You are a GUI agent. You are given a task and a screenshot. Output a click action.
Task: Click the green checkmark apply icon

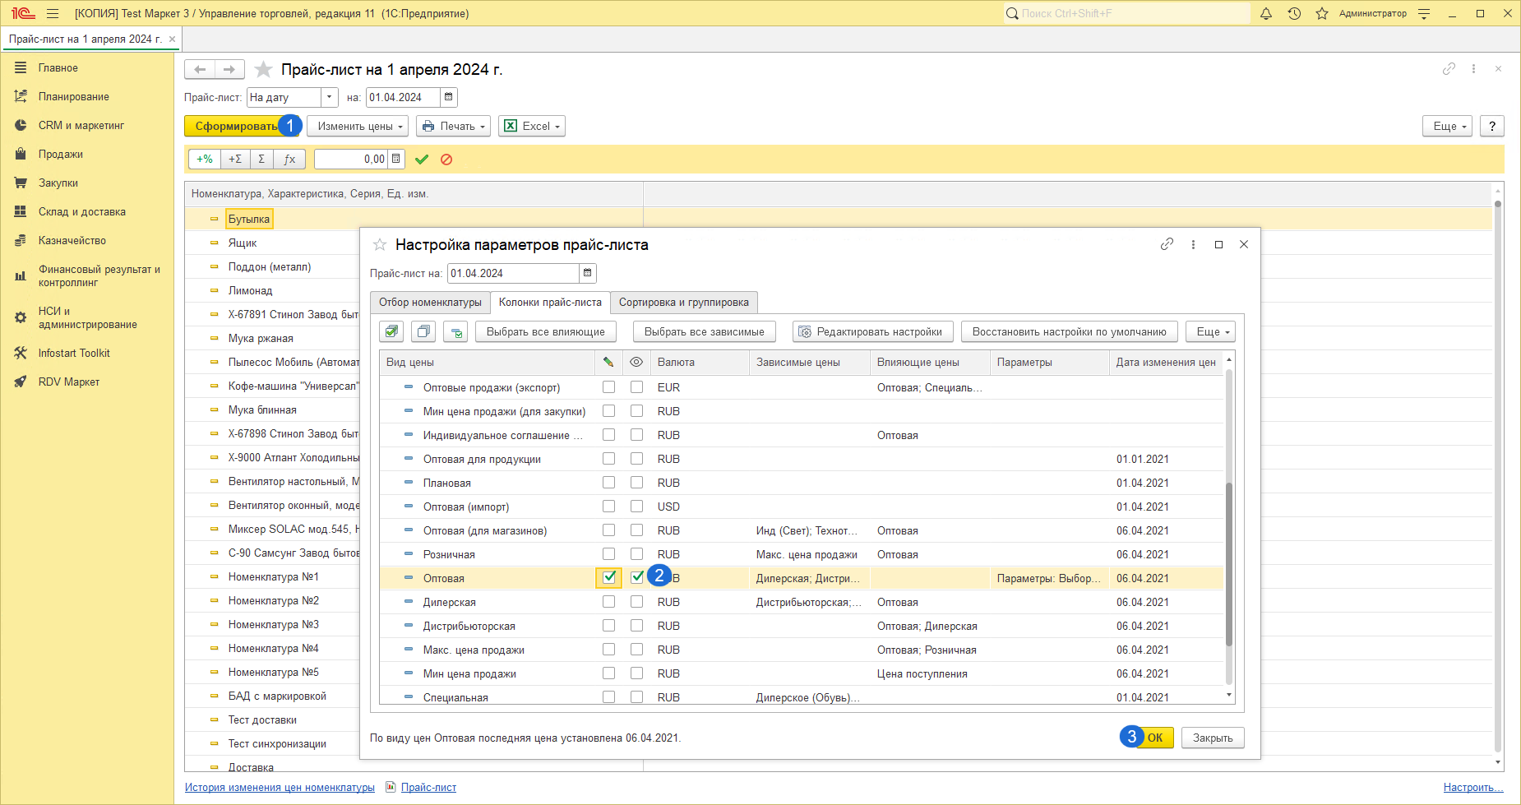tap(422, 160)
